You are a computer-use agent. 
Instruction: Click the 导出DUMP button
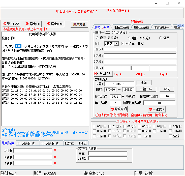55,24
